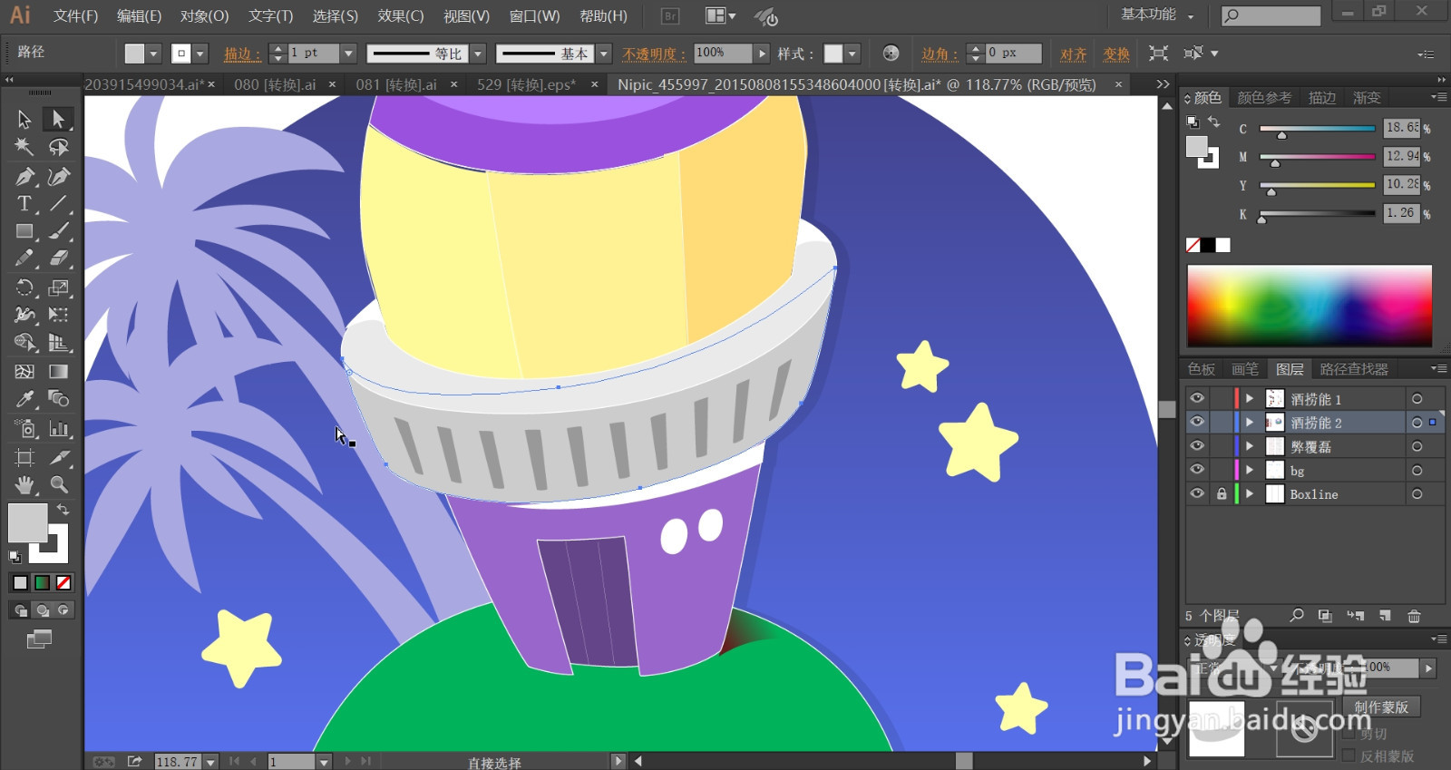
Task: Open the 文件(F) menu
Action: 75,16
